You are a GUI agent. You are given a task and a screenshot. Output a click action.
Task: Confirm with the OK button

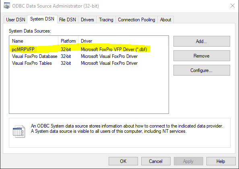[x=123, y=161]
